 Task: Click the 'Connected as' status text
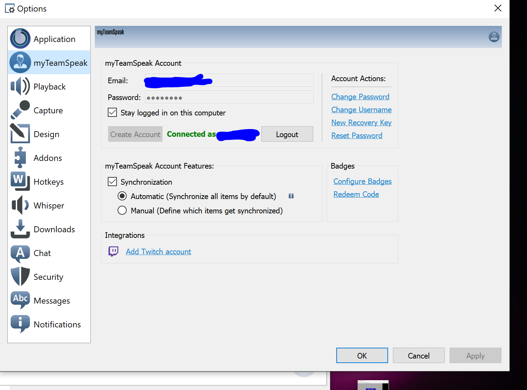pyautogui.click(x=191, y=134)
